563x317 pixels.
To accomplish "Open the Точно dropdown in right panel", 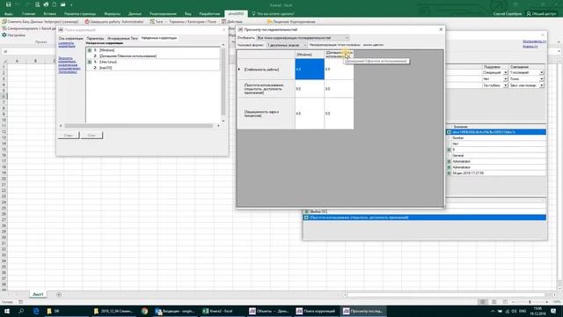I will (526, 78).
